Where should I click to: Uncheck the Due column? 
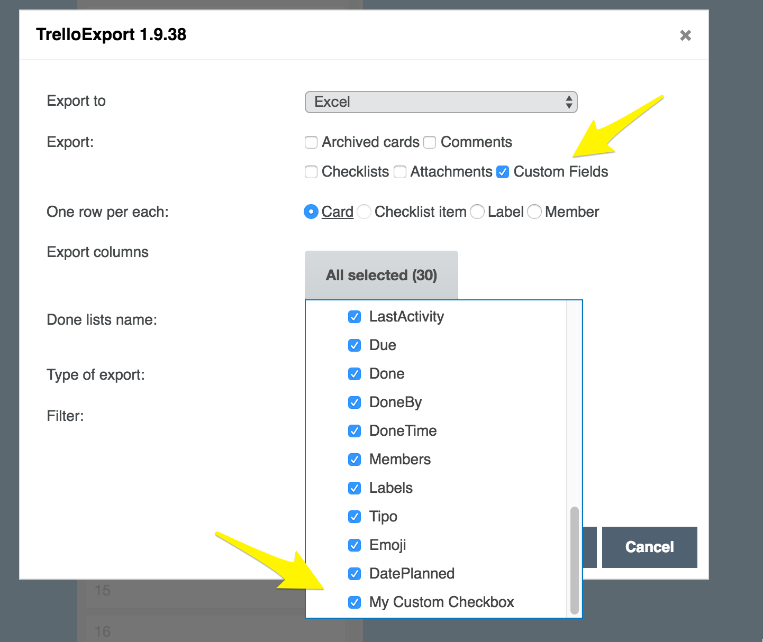coord(355,345)
